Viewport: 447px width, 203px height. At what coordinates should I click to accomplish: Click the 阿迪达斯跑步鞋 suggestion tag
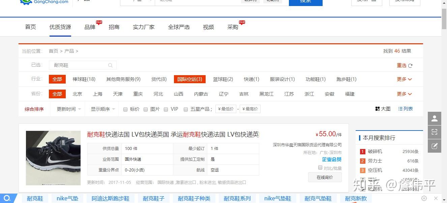111,198
